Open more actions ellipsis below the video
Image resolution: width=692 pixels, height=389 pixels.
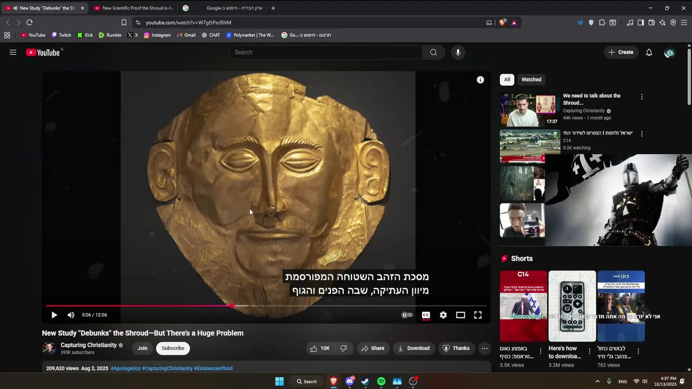coord(484,348)
